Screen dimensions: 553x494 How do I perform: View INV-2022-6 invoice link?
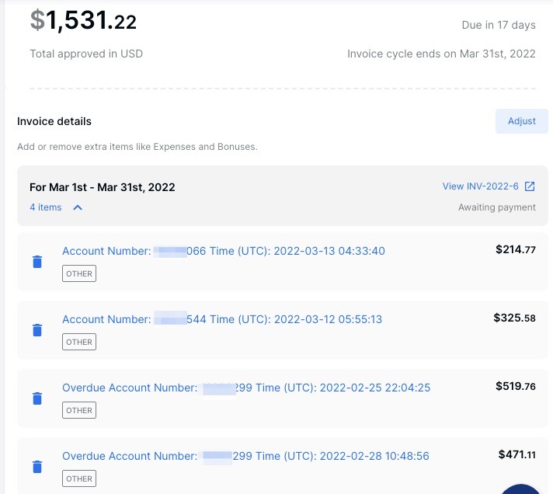click(x=480, y=186)
